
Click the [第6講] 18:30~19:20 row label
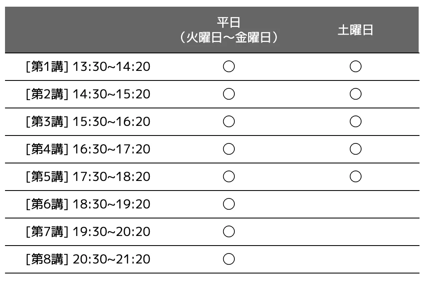point(88,204)
